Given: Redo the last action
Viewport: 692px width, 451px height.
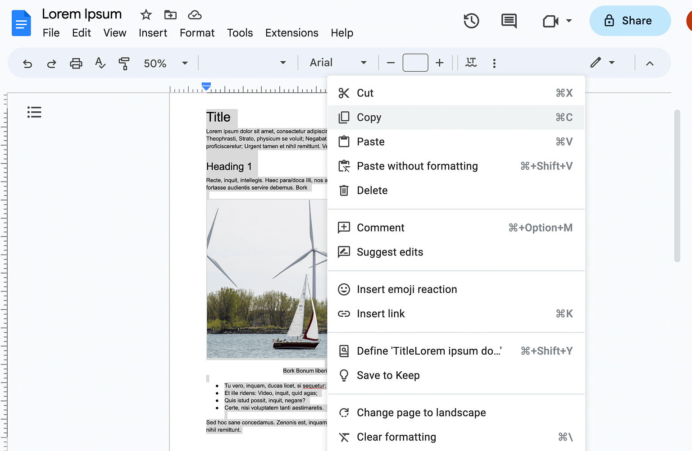Looking at the screenshot, I should pyautogui.click(x=51, y=63).
